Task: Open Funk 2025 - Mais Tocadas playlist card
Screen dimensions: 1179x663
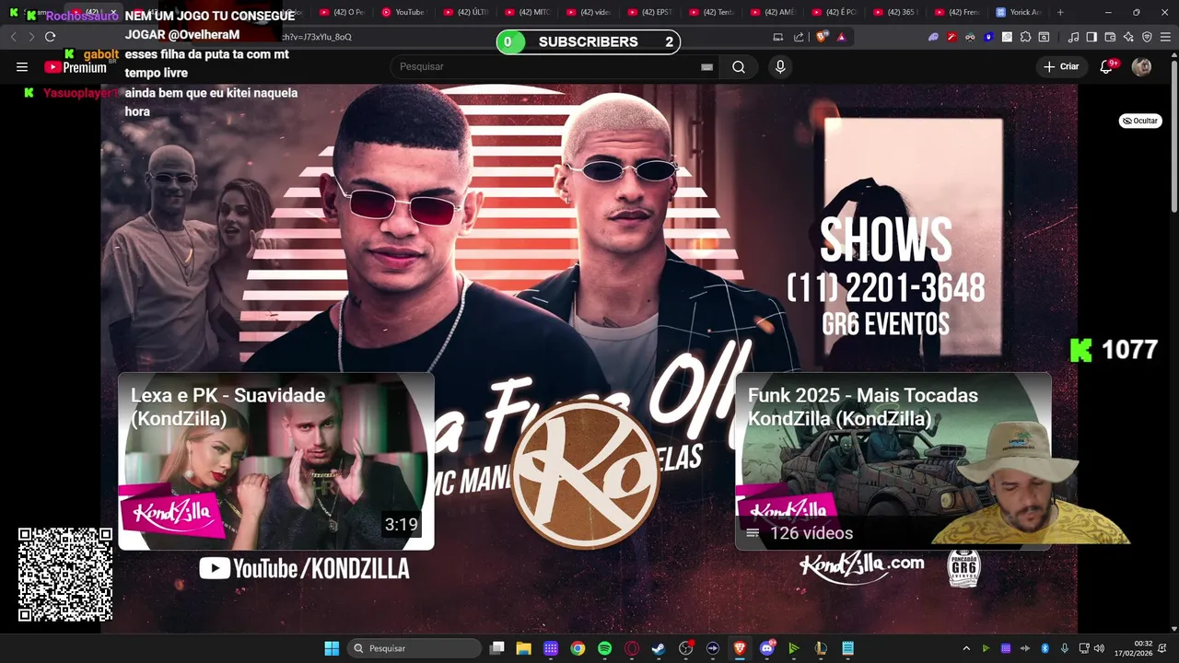Action: tap(893, 461)
